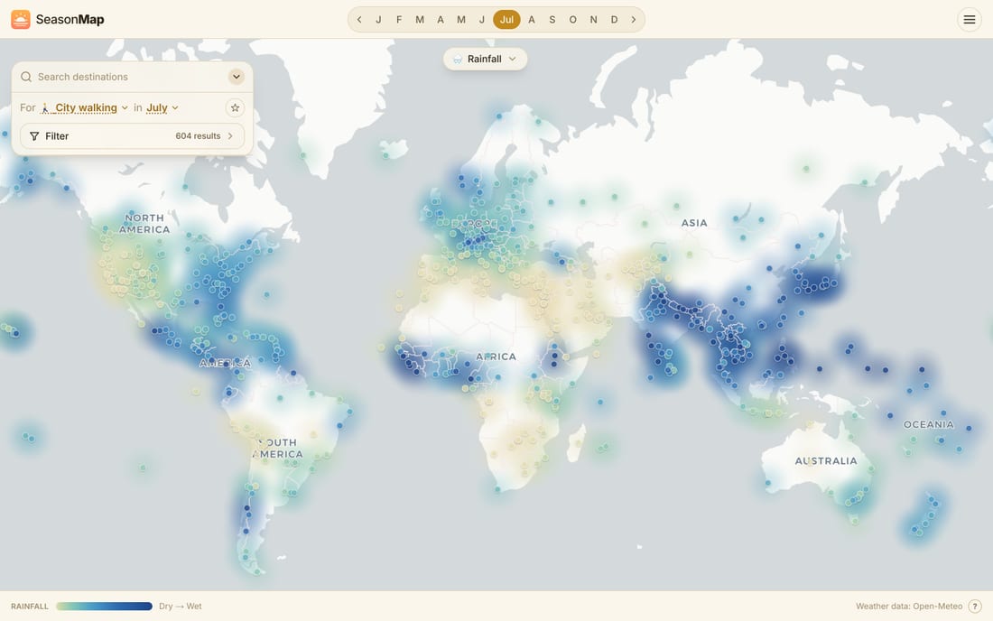The width and height of the screenshot is (993, 621).
Task: Open the Rainfall layer dropdown
Action: (x=485, y=59)
